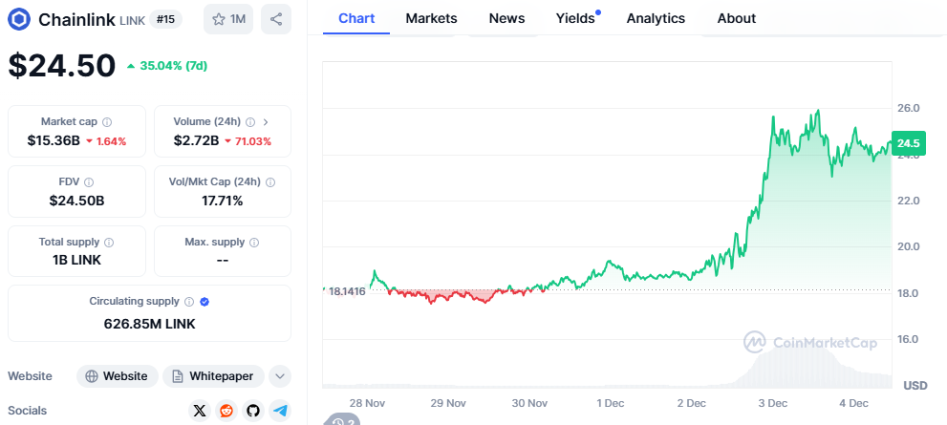Image resolution: width=947 pixels, height=425 pixels.
Task: Switch to the Chart tab
Action: tap(356, 19)
